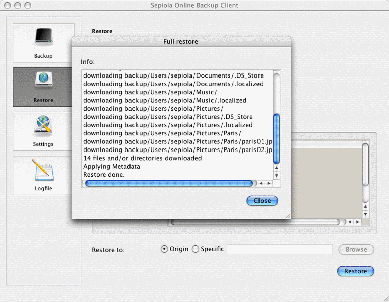This screenshot has width=389, height=302.
Task: Click background list horizontal scrollbar thumb
Action: pos(255,222)
